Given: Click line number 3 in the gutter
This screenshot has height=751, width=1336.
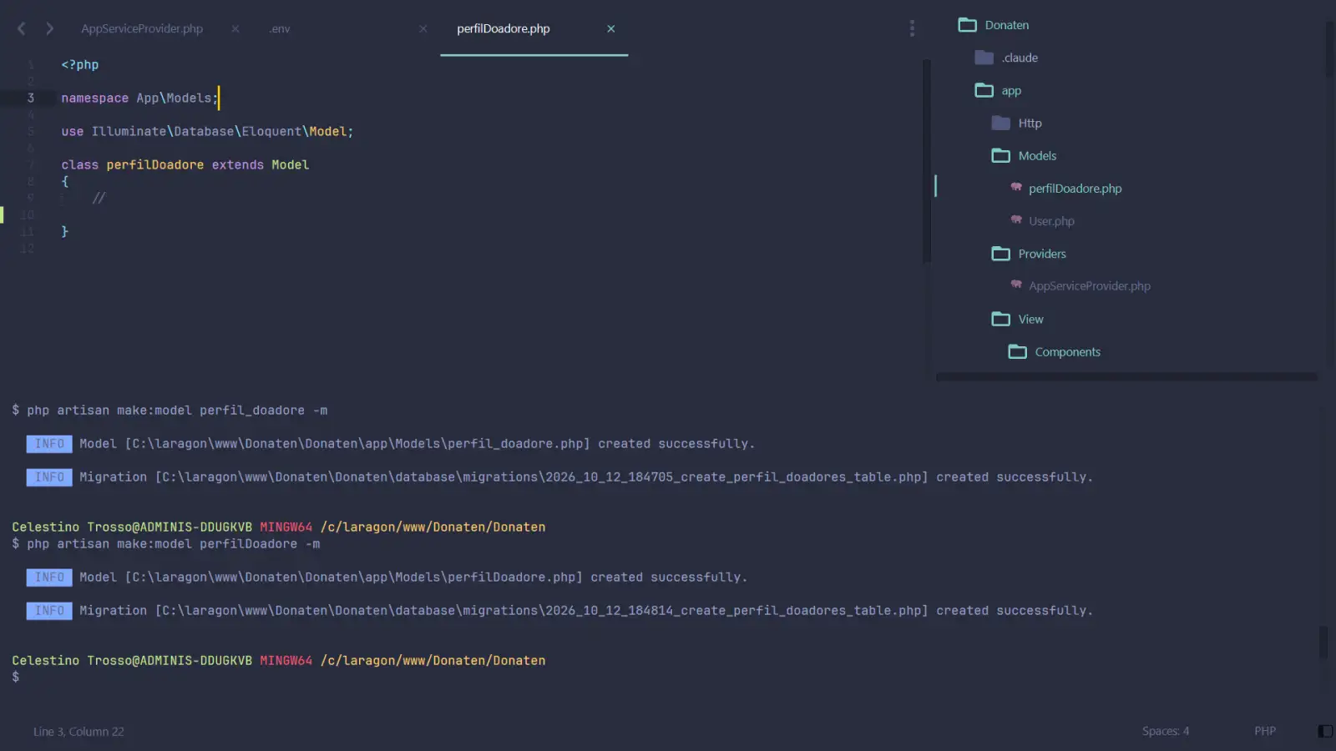Looking at the screenshot, I should 31,98.
